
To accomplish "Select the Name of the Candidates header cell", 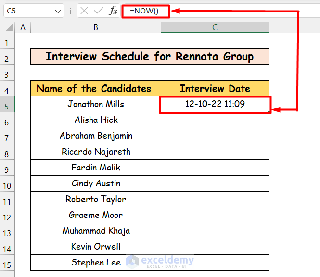I will coord(96,88).
